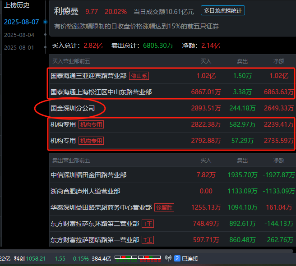Click timeline dot beside 2025-08-07
Screen dimensions: 296x266
45,22
